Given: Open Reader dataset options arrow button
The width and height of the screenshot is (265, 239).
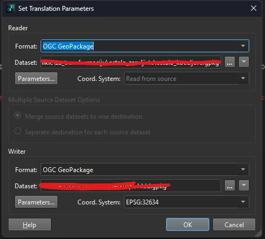Looking at the screenshot, I should coord(244,62).
